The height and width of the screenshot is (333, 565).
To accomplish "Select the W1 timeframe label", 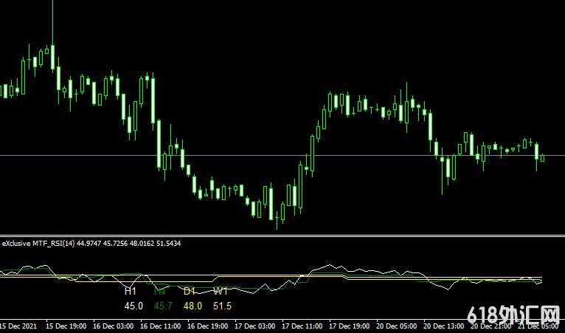I will (x=220, y=291).
